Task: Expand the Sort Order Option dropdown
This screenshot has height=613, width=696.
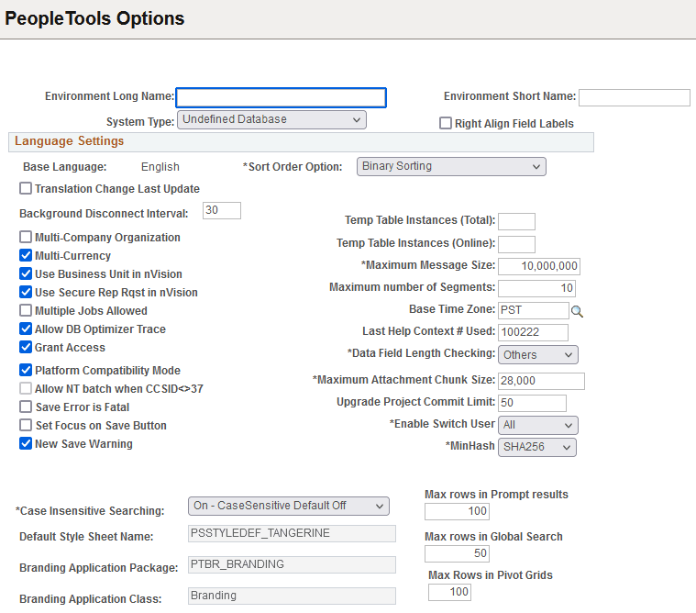Action: (x=451, y=167)
